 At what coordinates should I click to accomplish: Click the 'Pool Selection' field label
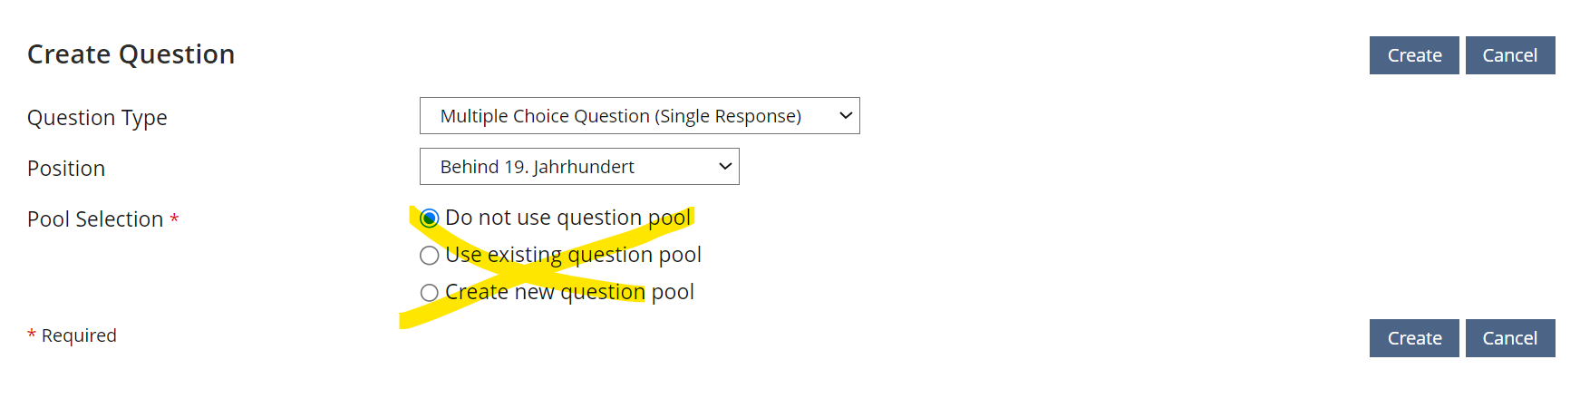pos(95,219)
